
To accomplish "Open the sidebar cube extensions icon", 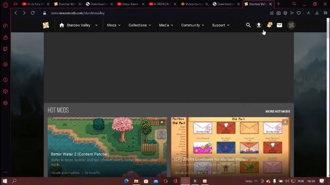I will click(6, 91).
